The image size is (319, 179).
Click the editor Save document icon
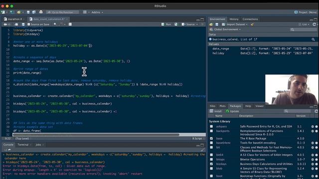tap(23, 24)
